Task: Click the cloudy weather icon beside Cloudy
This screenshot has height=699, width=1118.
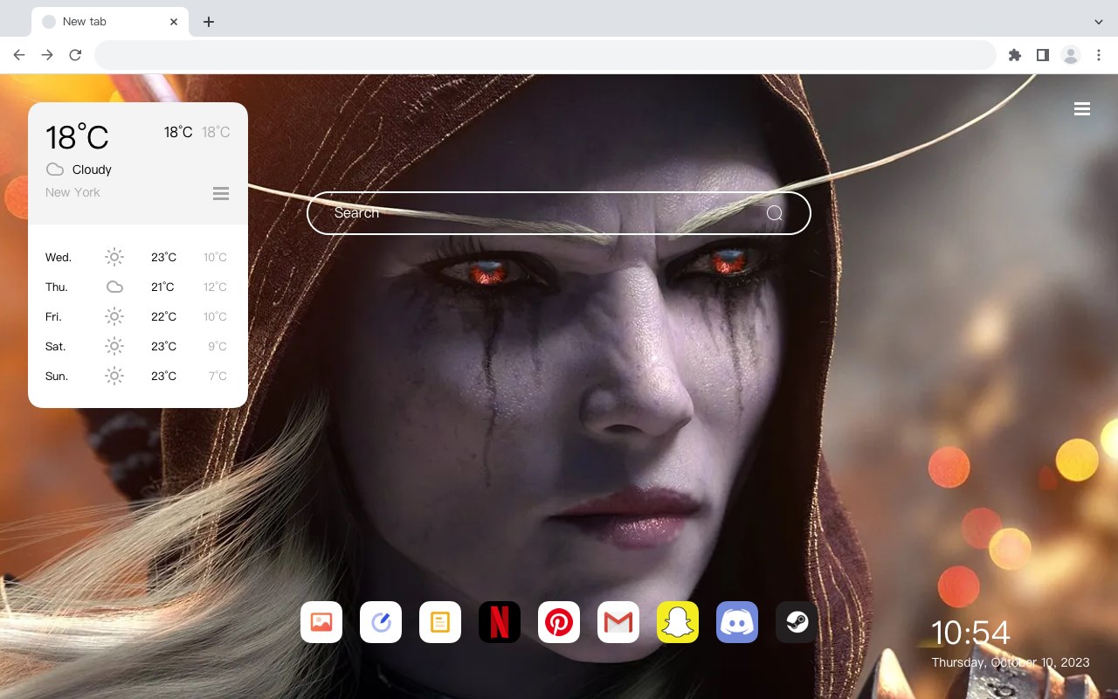Action: [55, 170]
